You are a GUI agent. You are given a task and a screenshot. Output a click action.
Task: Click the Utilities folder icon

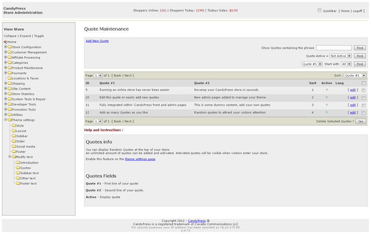(10, 114)
